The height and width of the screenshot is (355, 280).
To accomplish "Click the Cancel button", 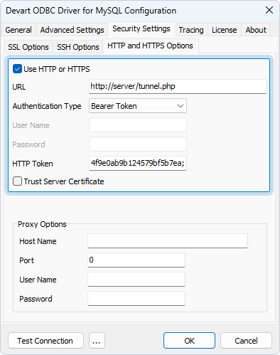I will (246, 341).
